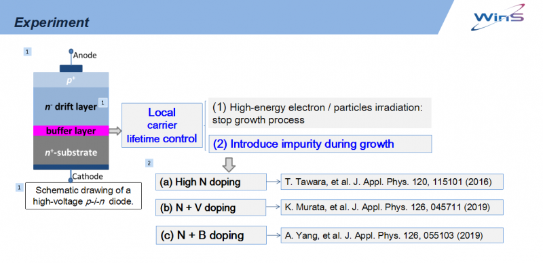Image resolution: width=543 pixels, height=263 pixels.
Task: Click the (a) High N doping box
Action: 211,182
